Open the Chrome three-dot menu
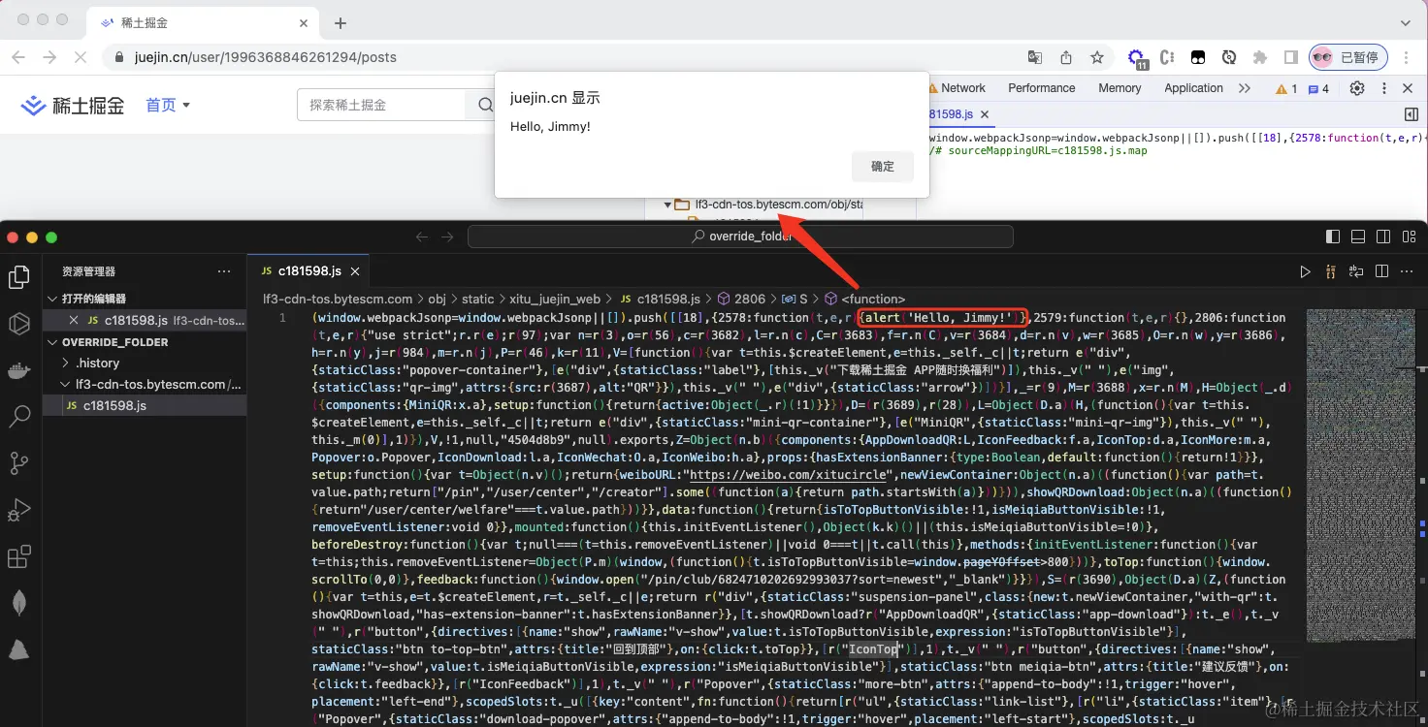1428x727 pixels. click(1408, 57)
